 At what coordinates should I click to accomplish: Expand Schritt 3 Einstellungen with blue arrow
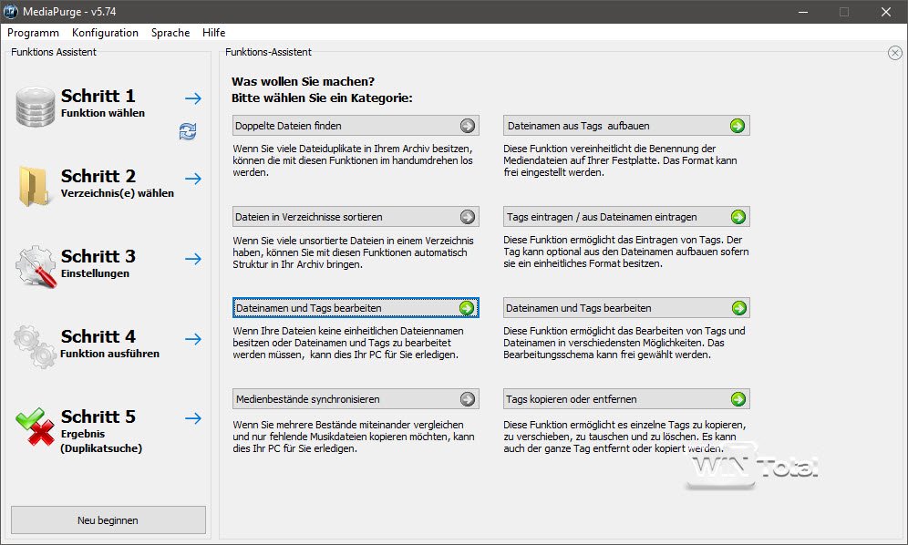192,259
